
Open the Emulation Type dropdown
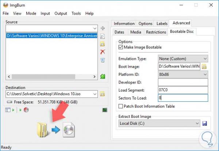[x=183, y=59]
